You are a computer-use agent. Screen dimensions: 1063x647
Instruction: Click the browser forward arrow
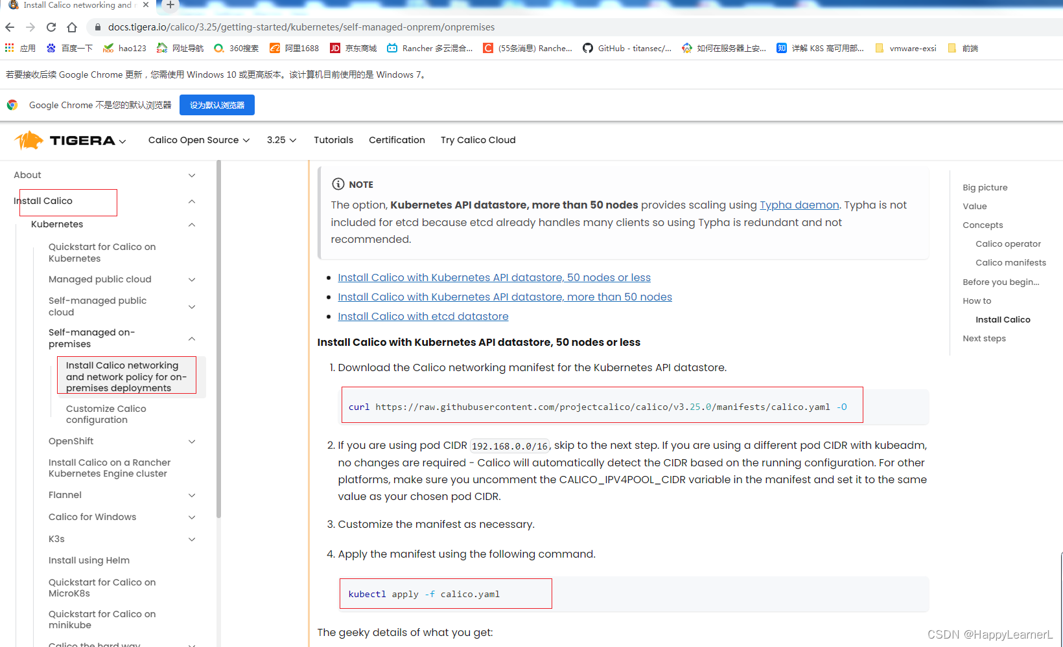pyautogui.click(x=30, y=27)
